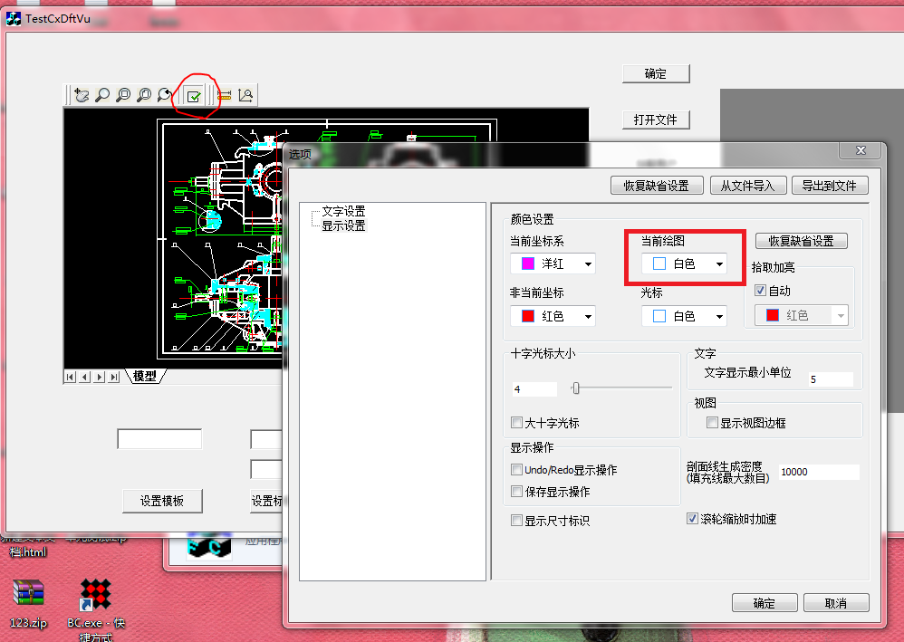The width and height of the screenshot is (904, 642).
Task: Click the 从文件导入 button
Action: coord(748,186)
